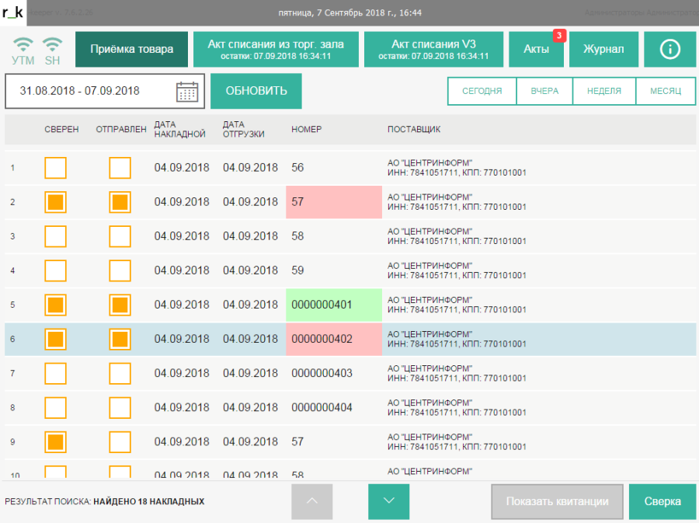Toggle Сверен checkbox in row 9
Image resolution: width=699 pixels, height=523 pixels.
coord(55,441)
